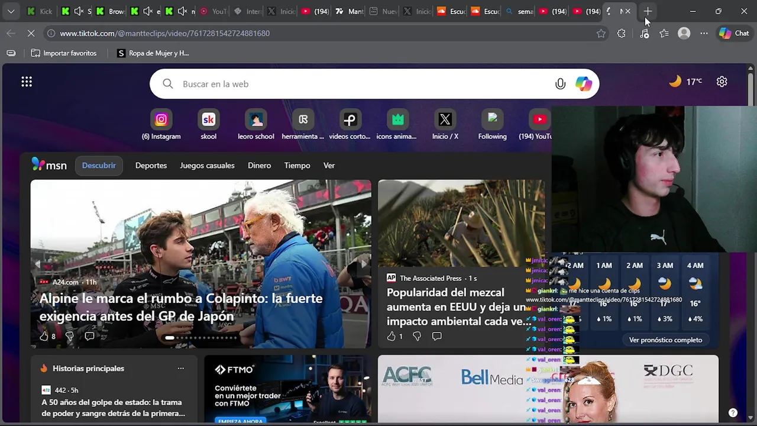Open the browser profile avatar
This screenshot has height=426, width=757.
click(x=684, y=34)
